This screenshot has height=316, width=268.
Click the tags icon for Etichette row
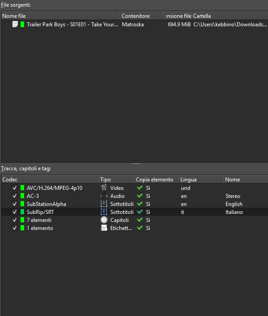click(104, 228)
